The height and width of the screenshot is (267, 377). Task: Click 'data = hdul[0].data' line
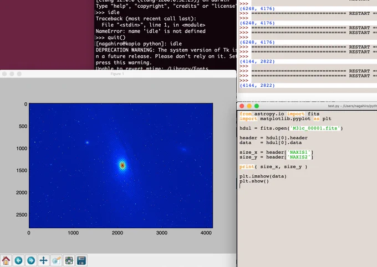pyautogui.click(x=271, y=143)
